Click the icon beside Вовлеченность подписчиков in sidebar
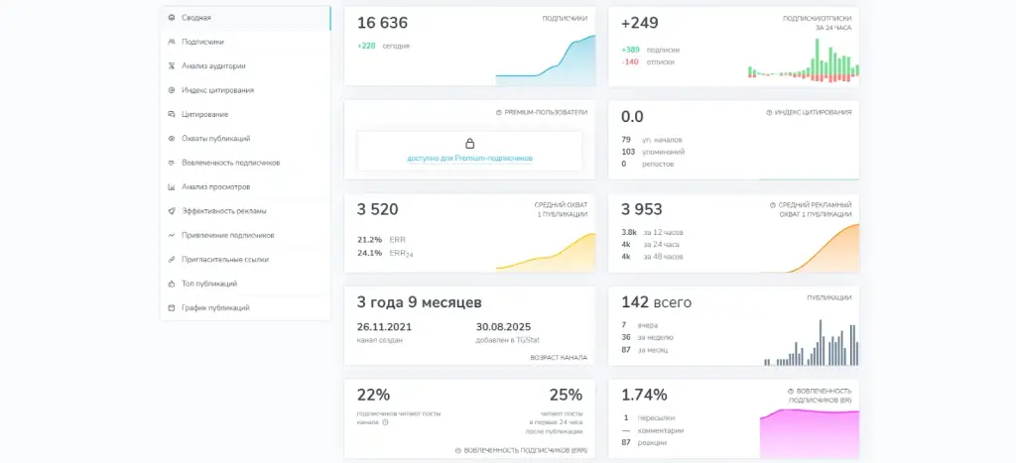This screenshot has width=1016, height=463. 171,163
